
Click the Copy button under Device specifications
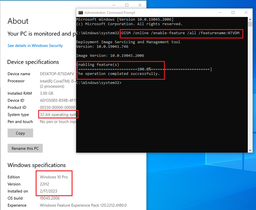(20, 133)
